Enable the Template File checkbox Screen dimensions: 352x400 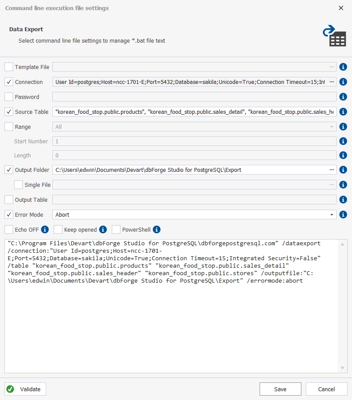[x=9, y=67]
